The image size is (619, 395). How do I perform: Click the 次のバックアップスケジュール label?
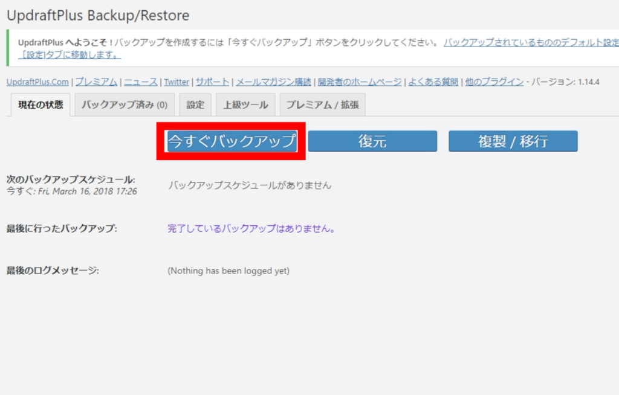[x=71, y=179]
